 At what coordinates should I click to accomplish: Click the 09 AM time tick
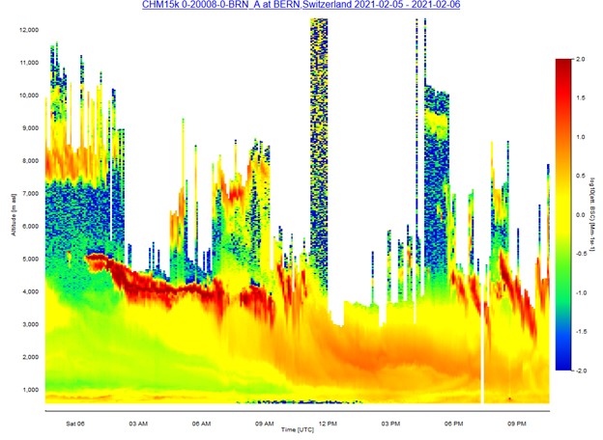pos(264,423)
